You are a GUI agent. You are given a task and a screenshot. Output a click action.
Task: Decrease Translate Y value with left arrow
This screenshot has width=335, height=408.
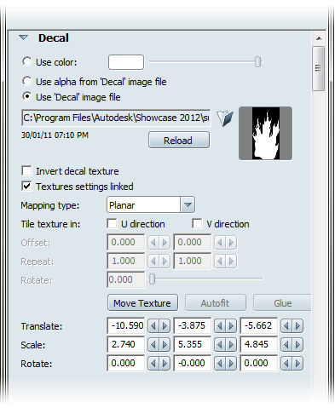(220, 325)
